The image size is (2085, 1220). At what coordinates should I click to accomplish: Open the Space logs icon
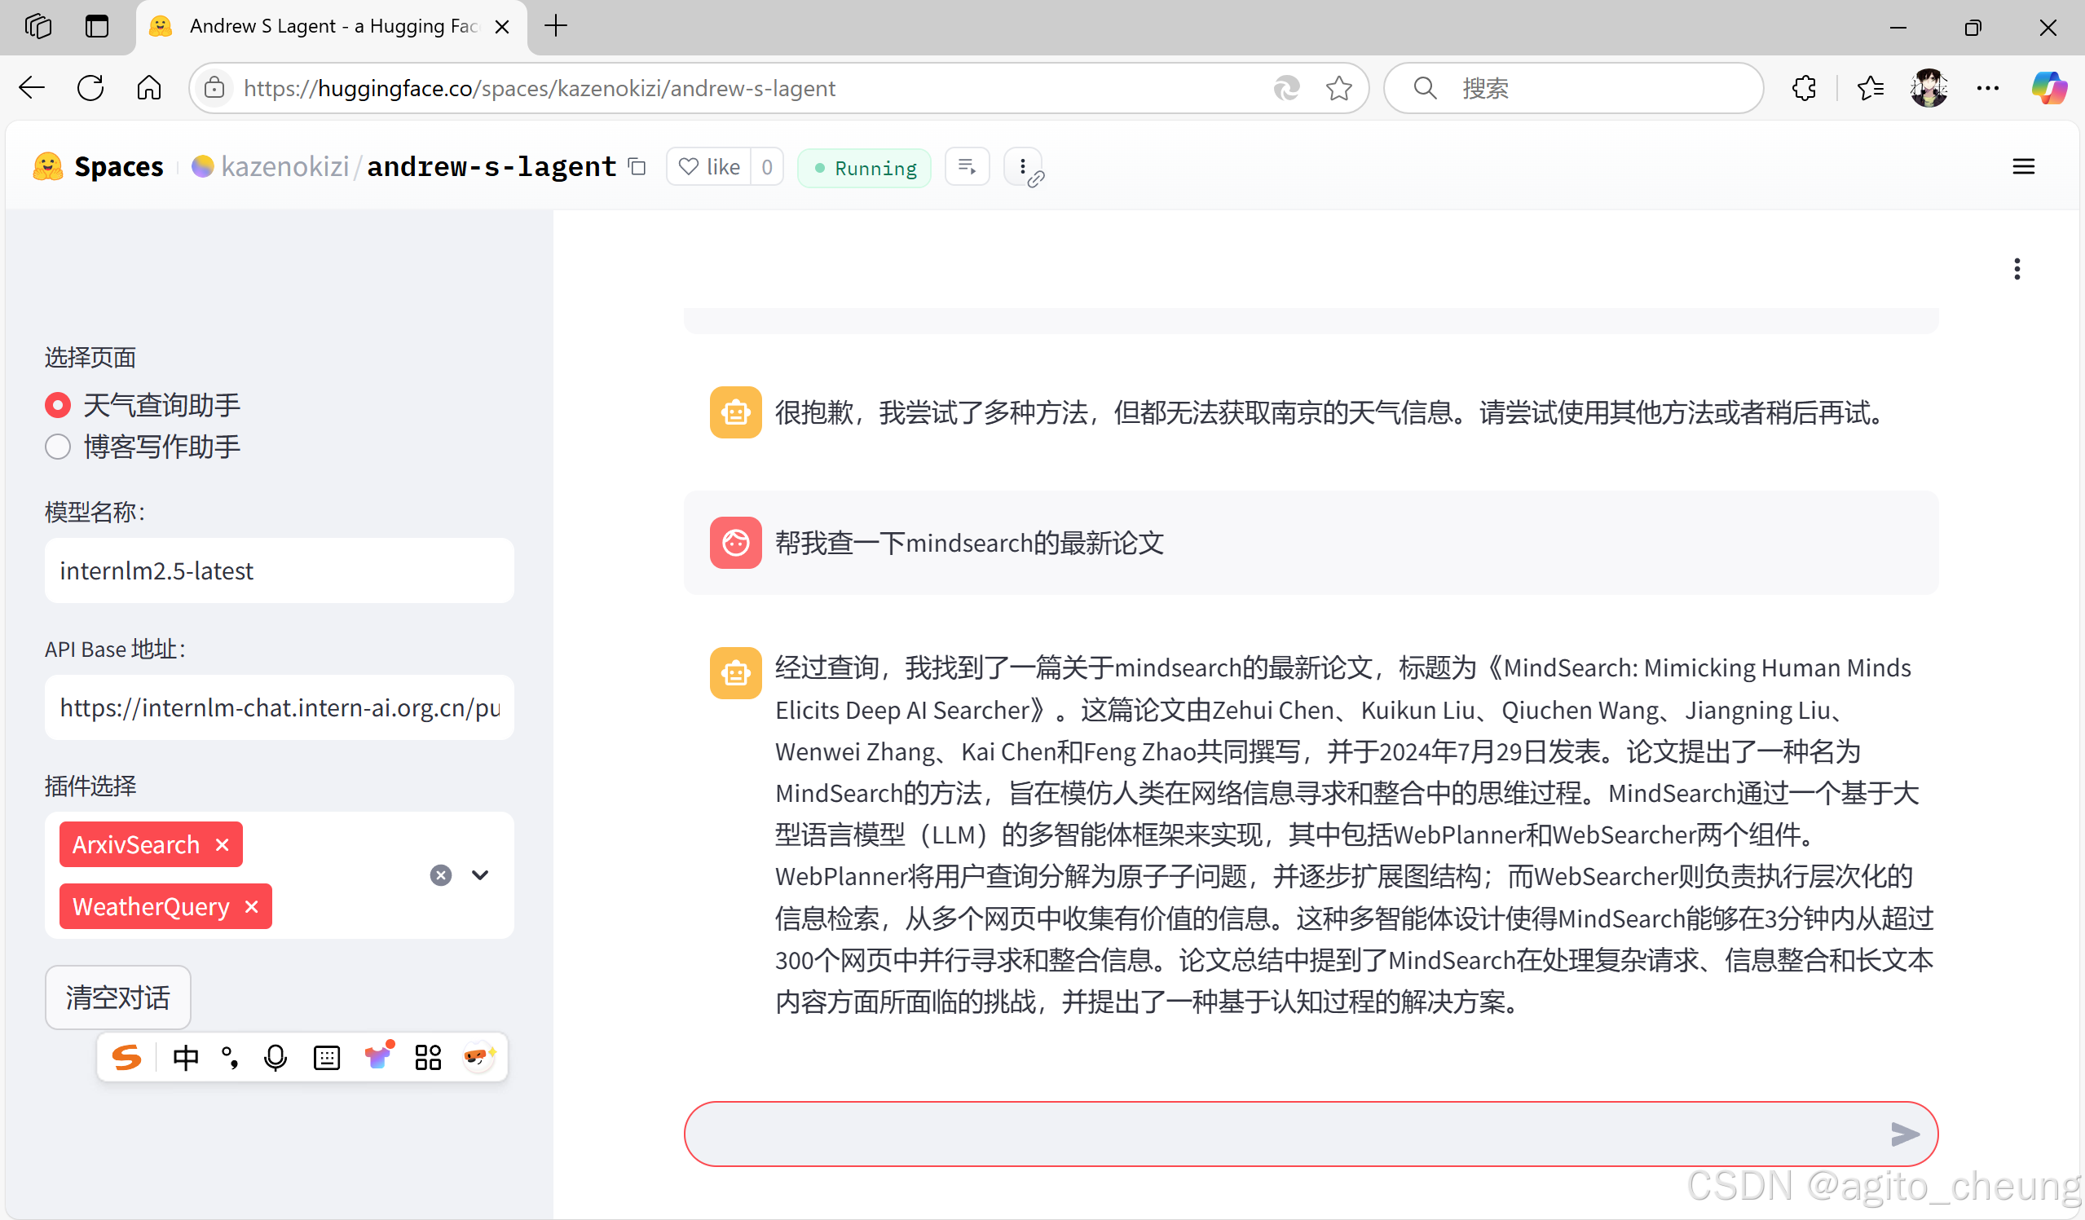(x=967, y=167)
